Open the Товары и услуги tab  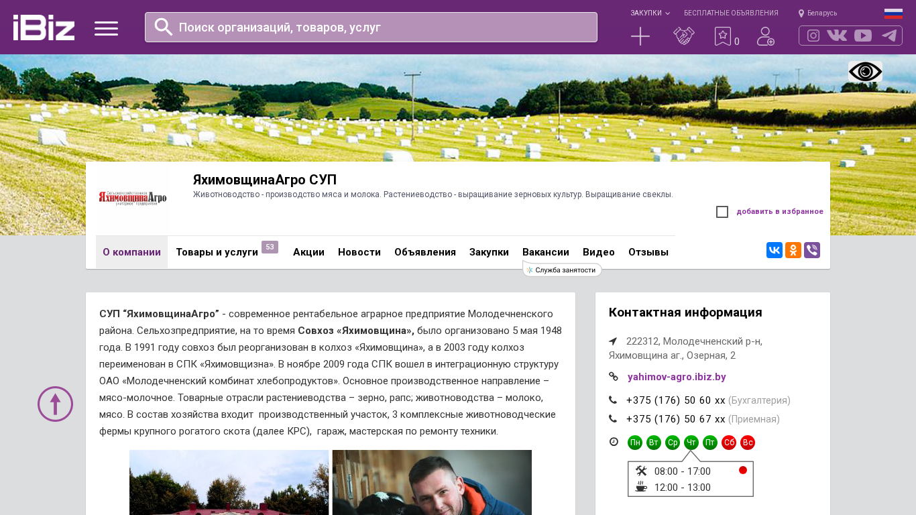point(217,252)
